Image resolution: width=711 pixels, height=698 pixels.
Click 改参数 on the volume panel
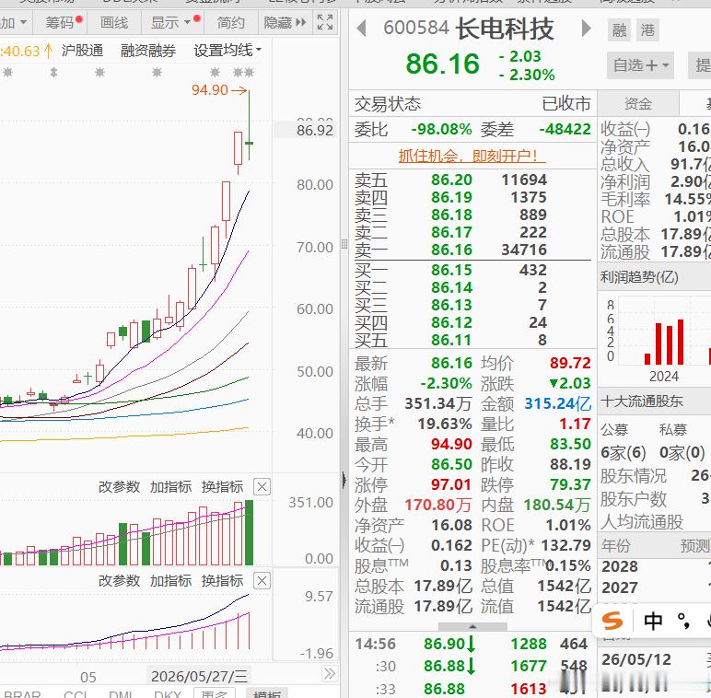click(119, 487)
